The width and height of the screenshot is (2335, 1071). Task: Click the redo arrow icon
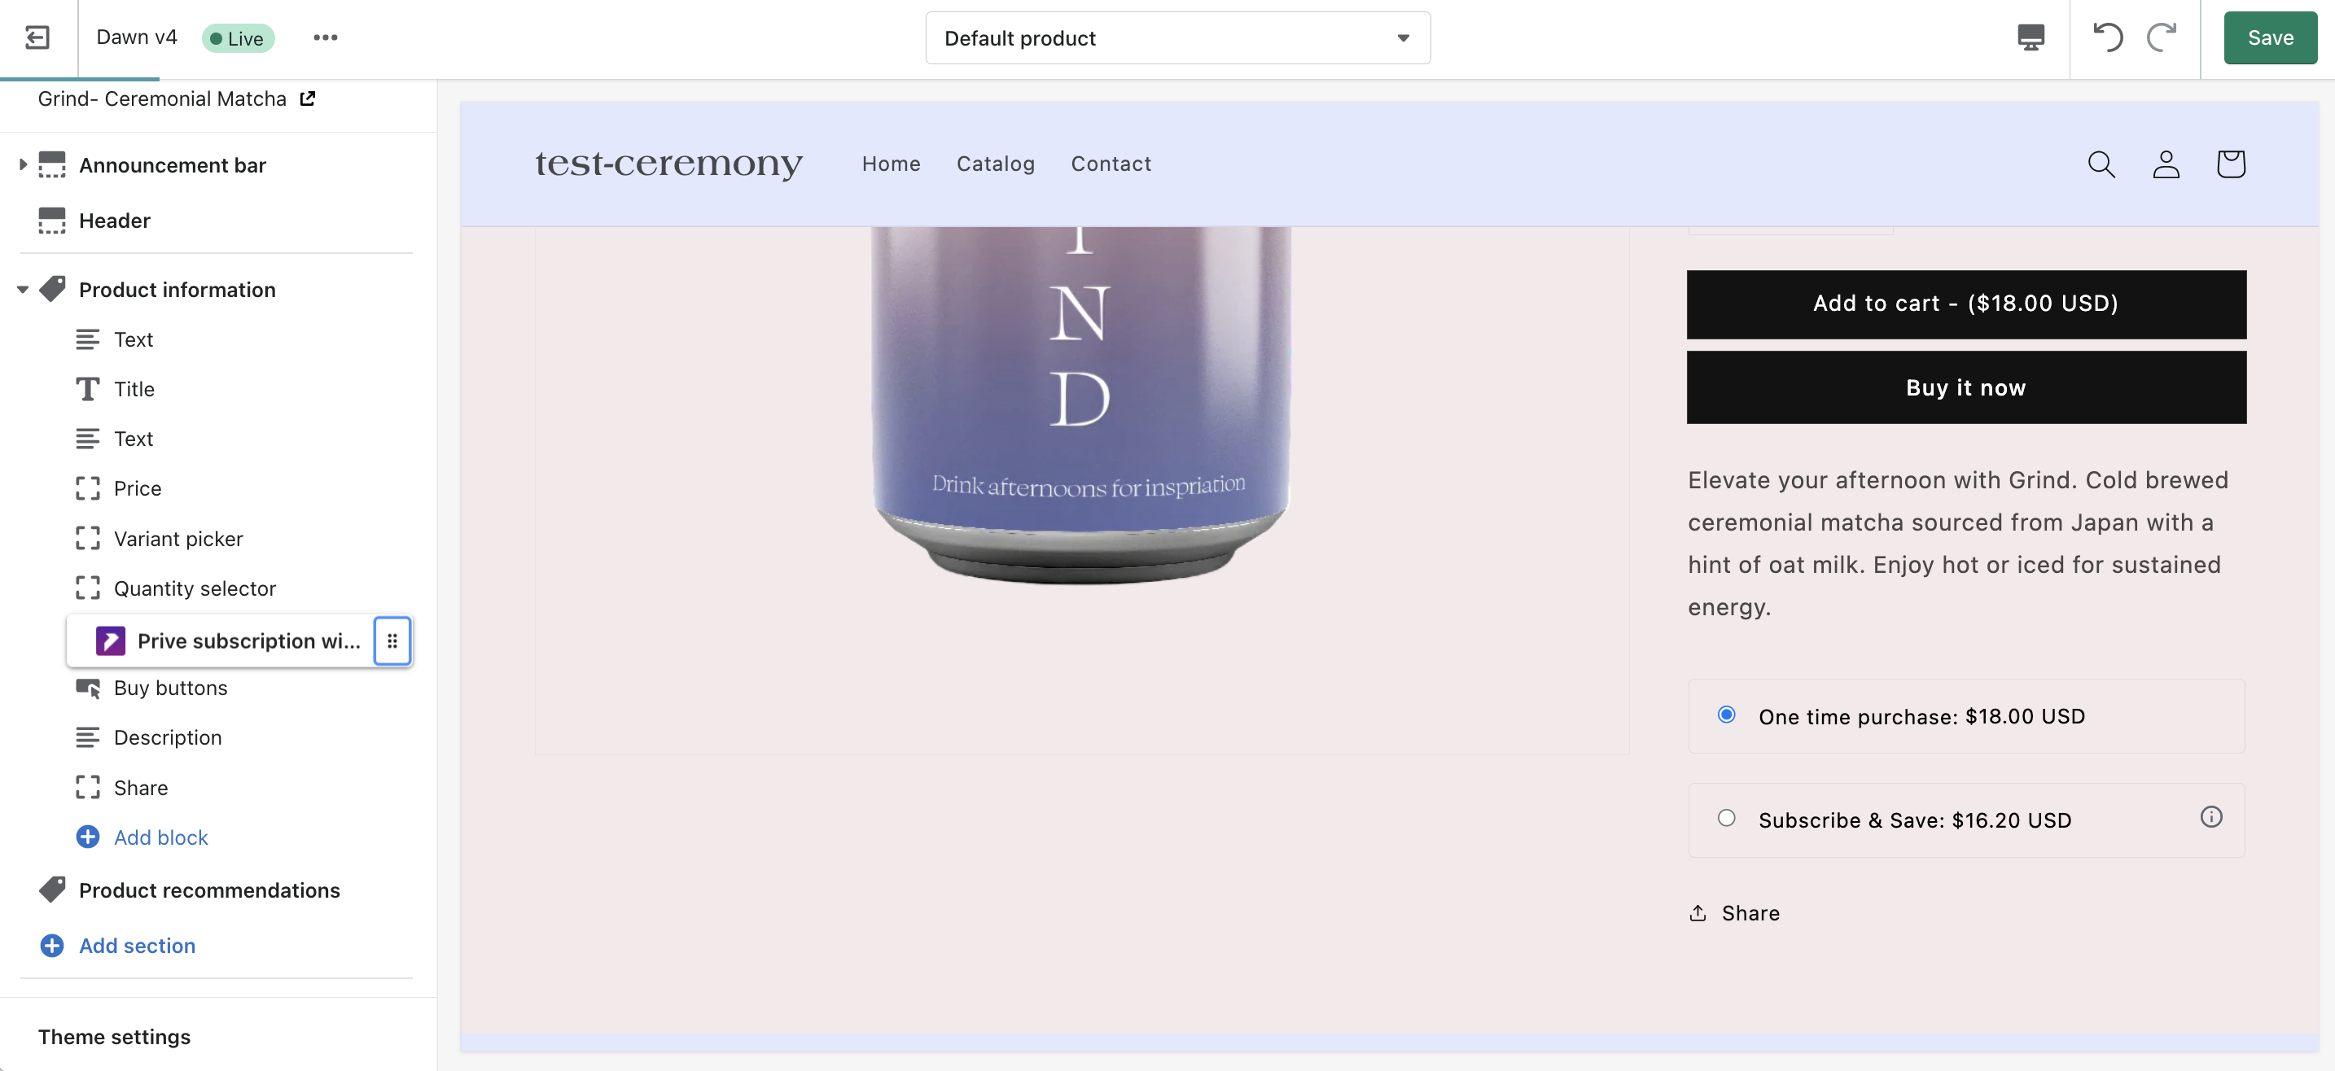pyautogui.click(x=2161, y=37)
